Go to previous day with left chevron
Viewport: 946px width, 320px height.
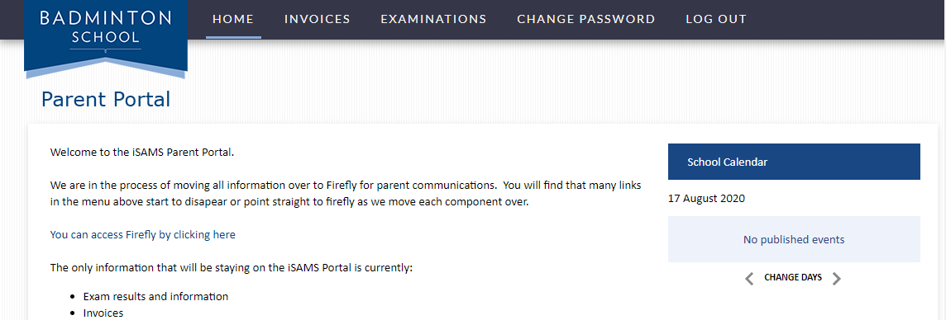pyautogui.click(x=749, y=278)
